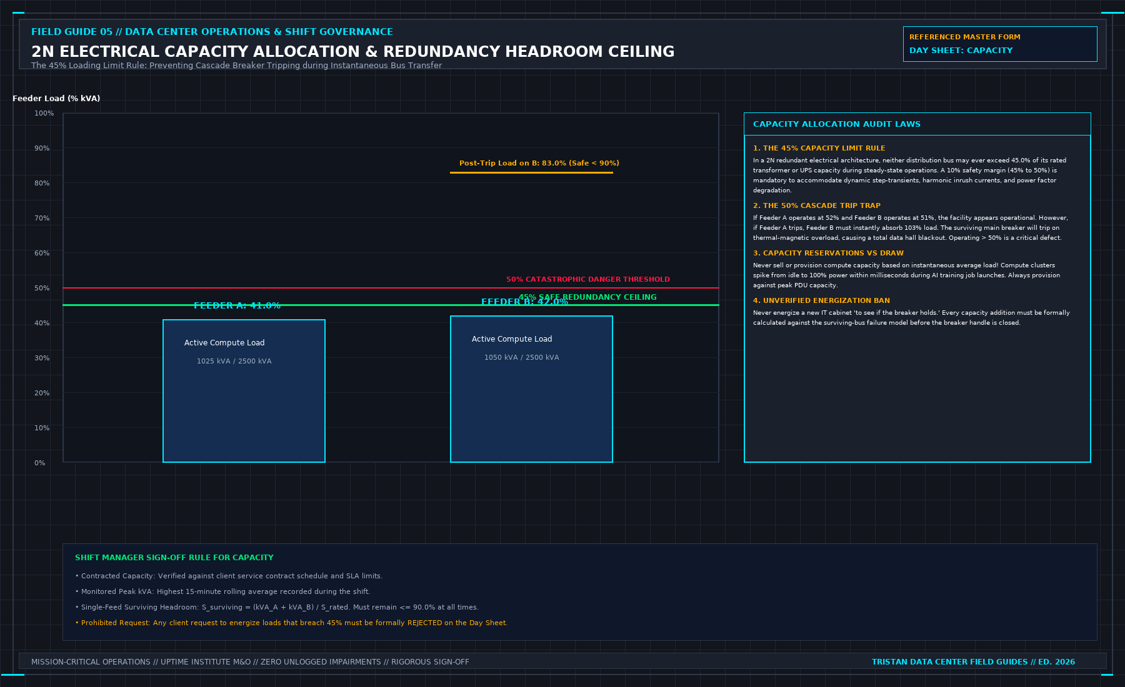Click the 90% y-axis tick label
The width and height of the screenshot is (1125, 687).
click(x=42, y=148)
